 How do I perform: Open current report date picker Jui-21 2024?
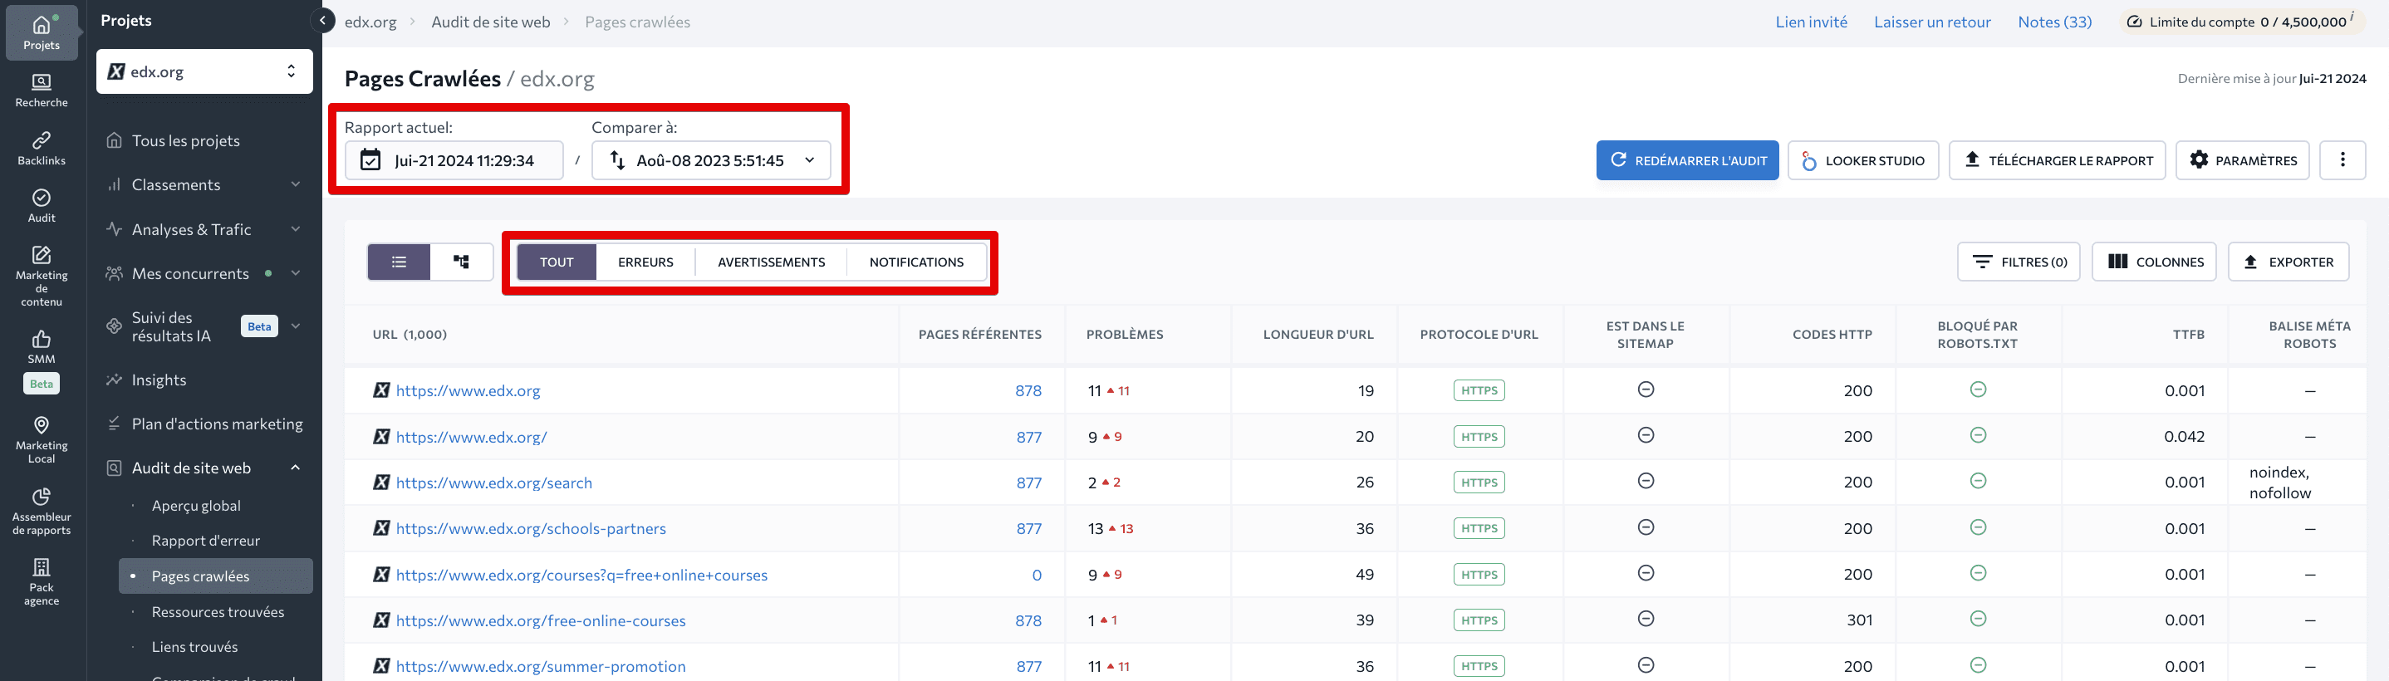[x=454, y=159]
